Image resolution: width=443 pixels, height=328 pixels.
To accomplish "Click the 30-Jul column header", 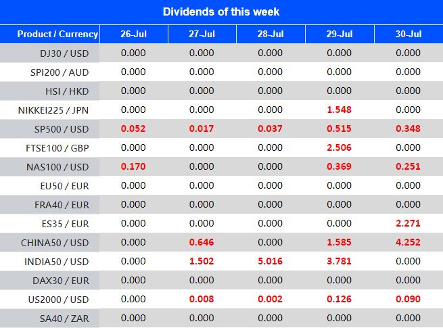I will tap(408, 34).
